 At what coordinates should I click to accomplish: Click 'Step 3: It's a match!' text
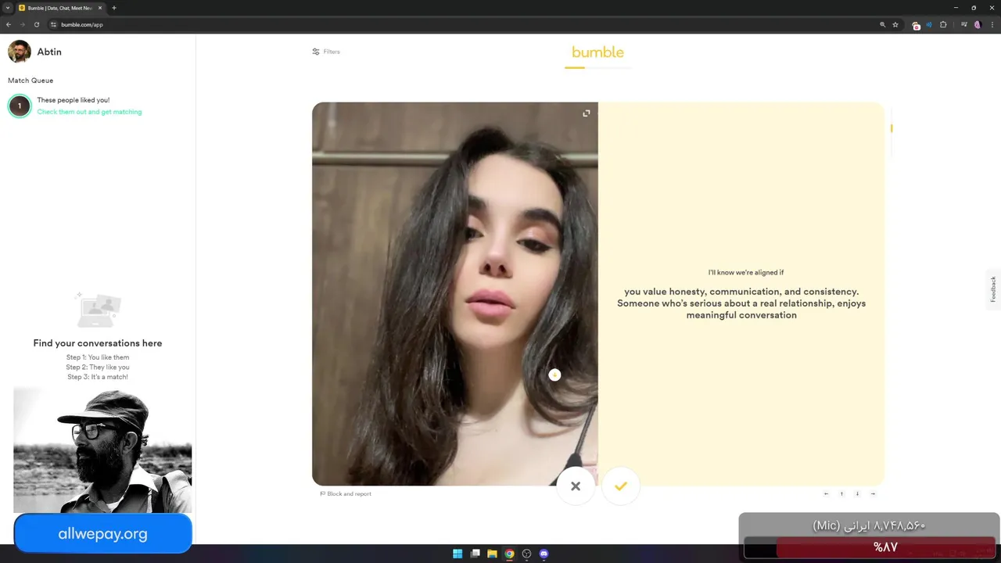point(98,377)
